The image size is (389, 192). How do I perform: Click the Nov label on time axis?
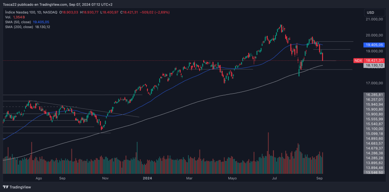(106, 178)
